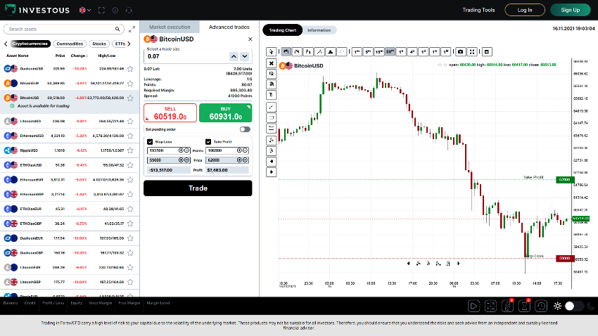Open the pending orders hourglass icon
Viewport: 598px width, 336px height.
pos(524,306)
